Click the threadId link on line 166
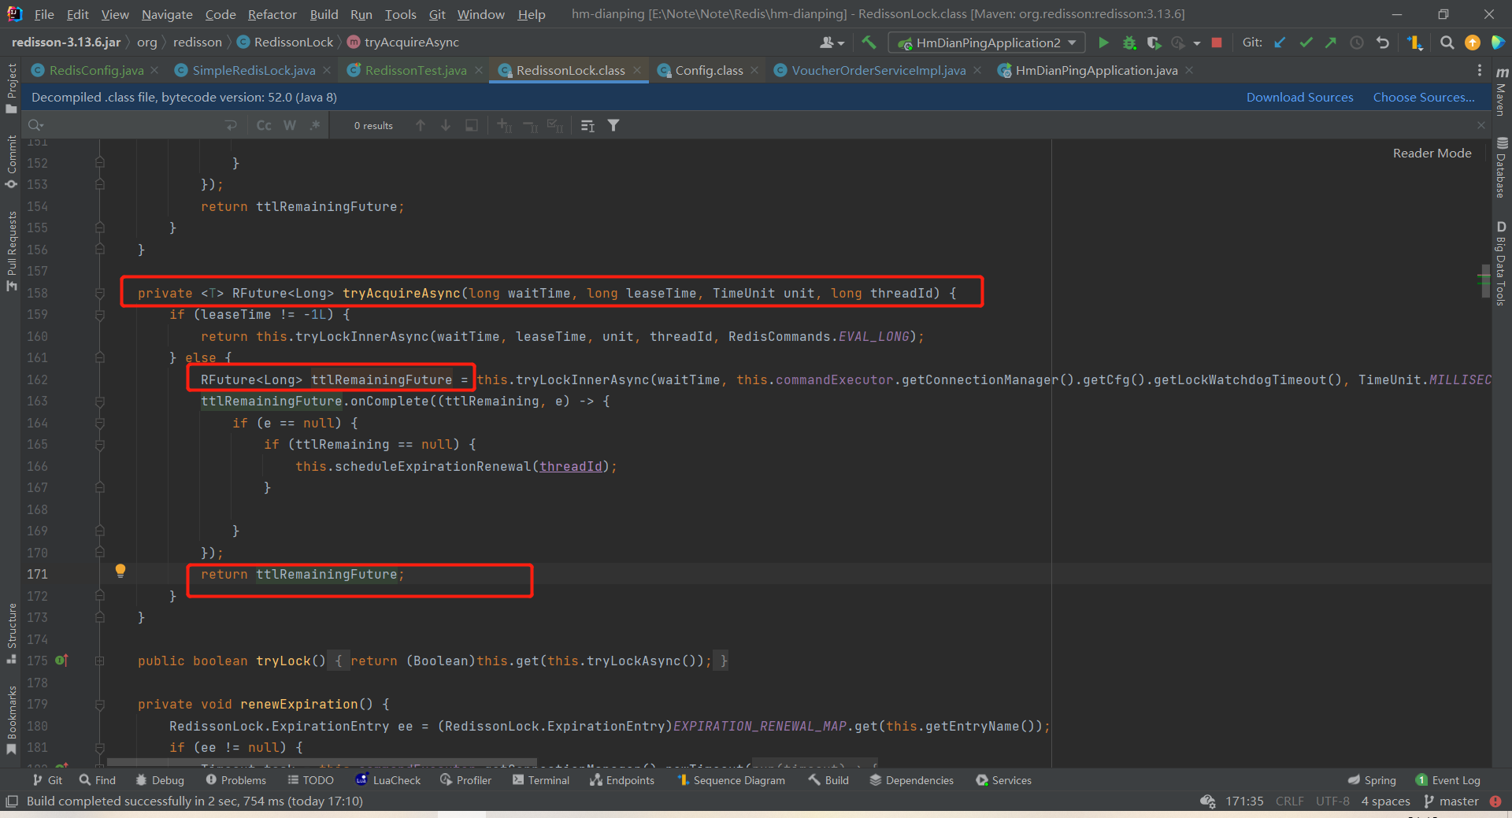 coord(571,466)
